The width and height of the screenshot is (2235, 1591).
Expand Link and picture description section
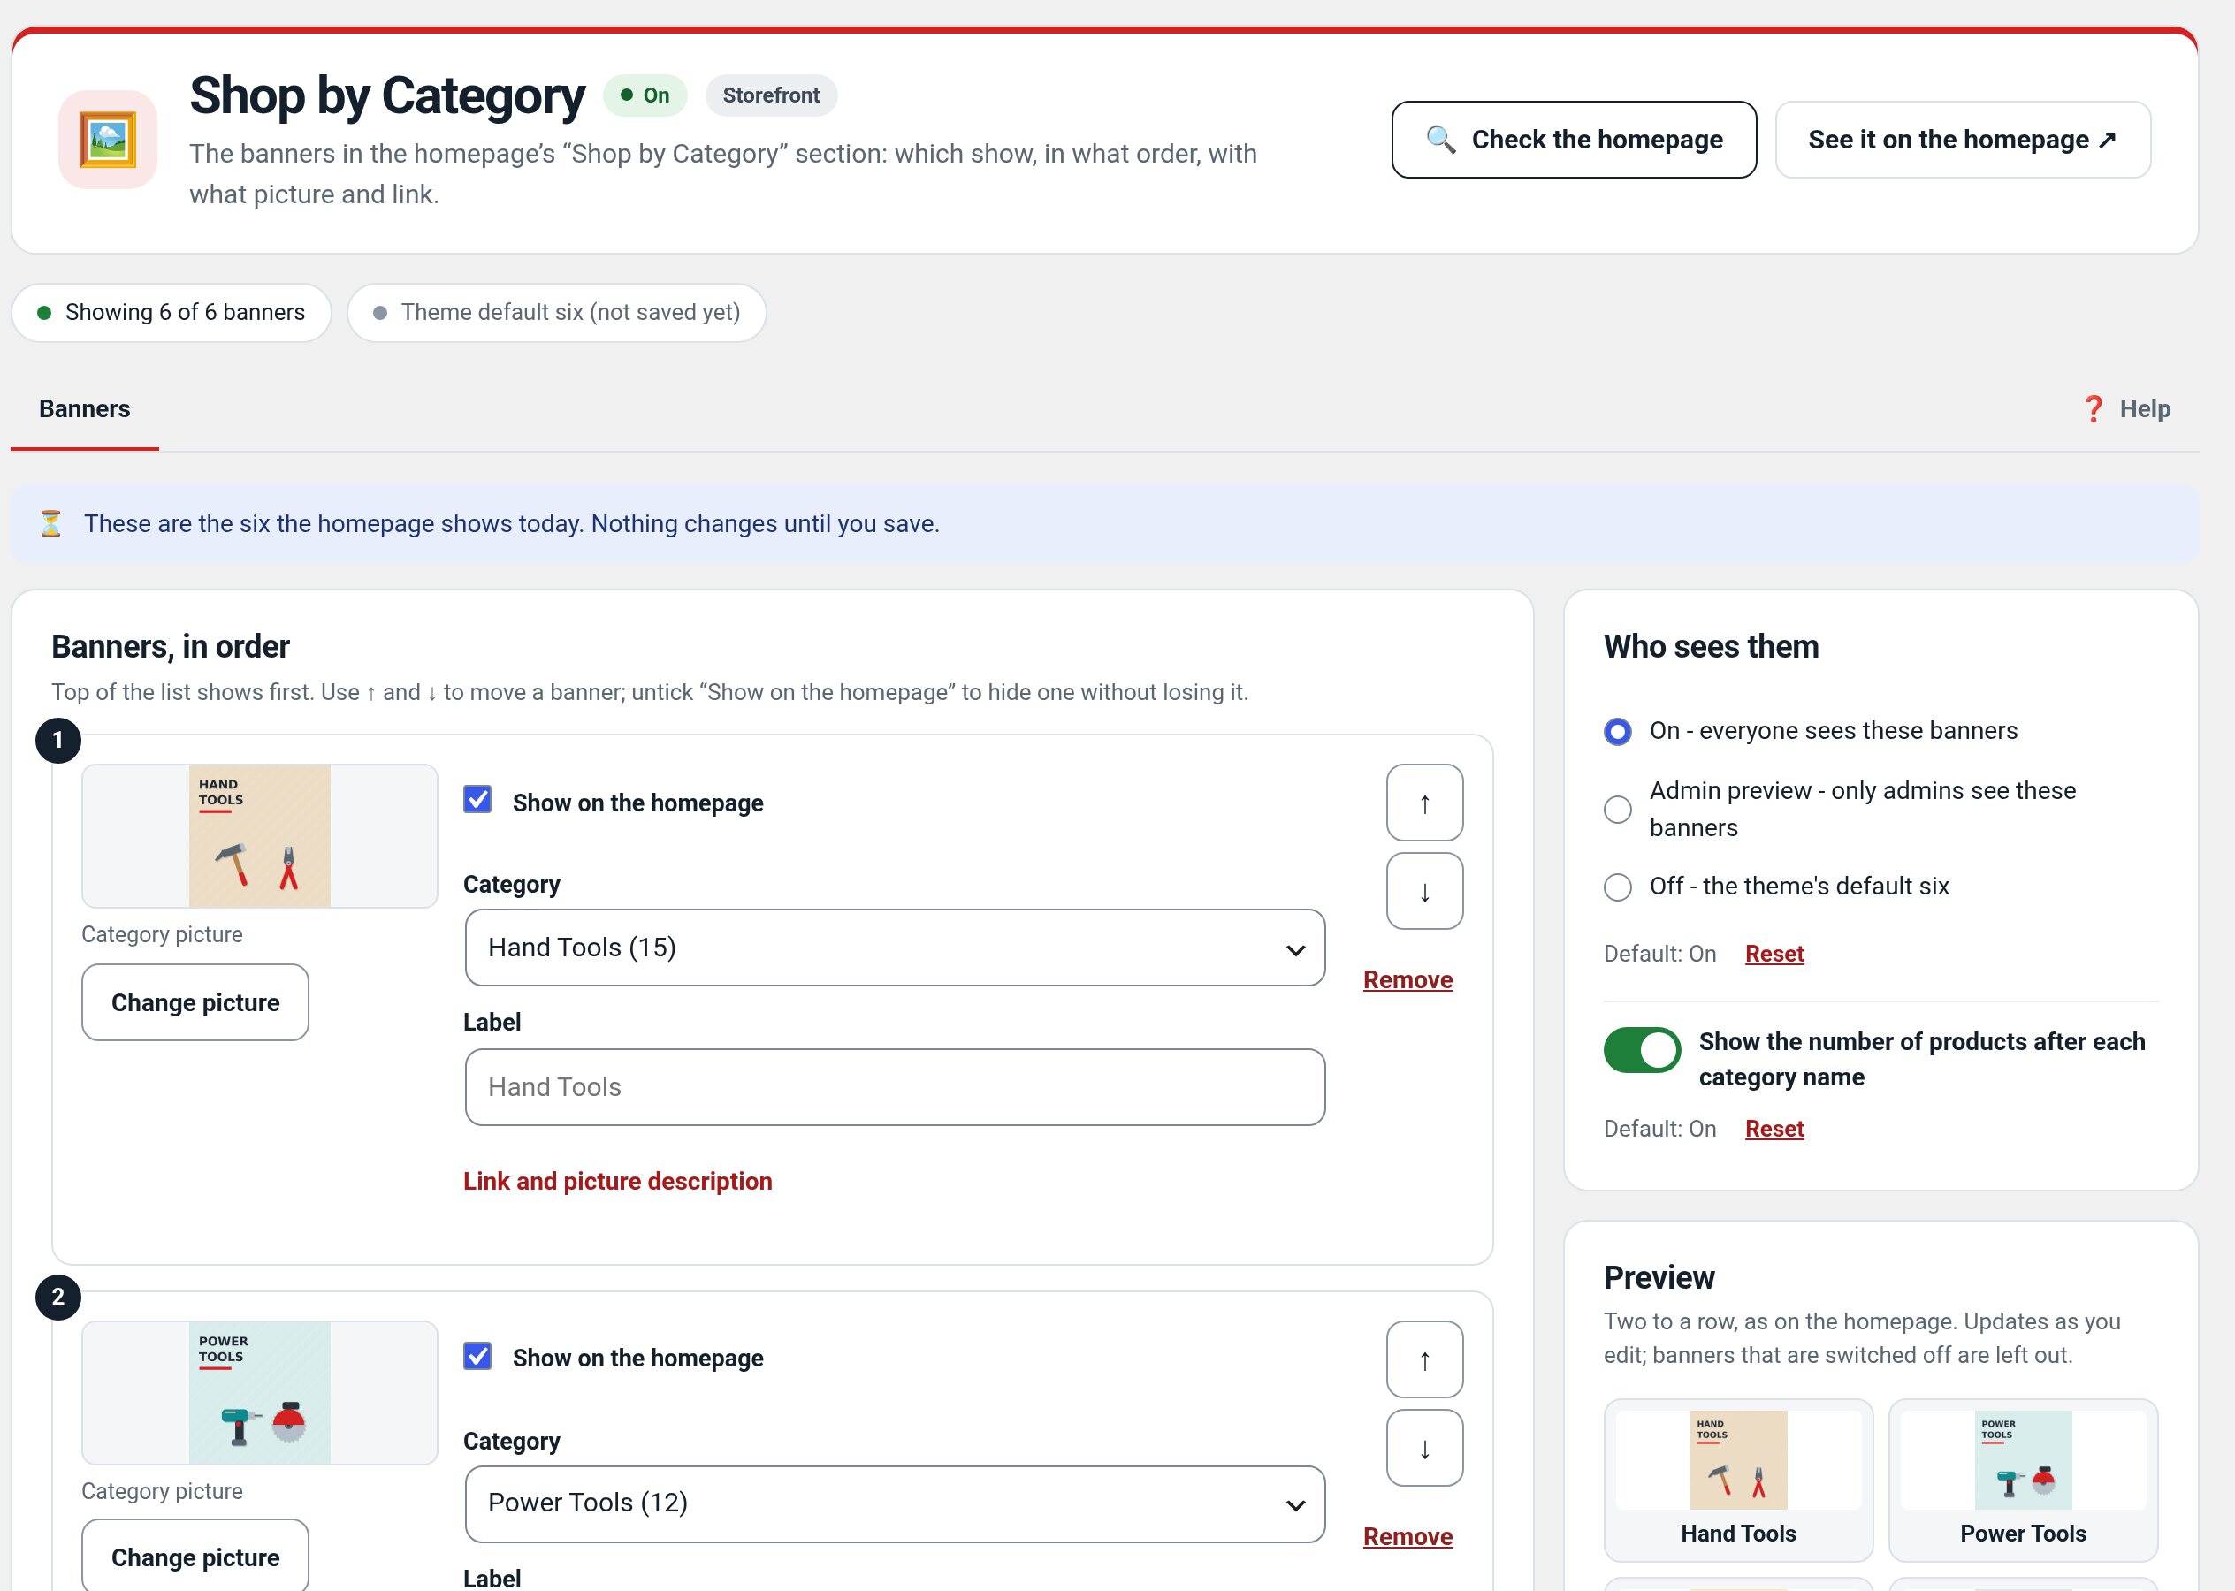(617, 1181)
